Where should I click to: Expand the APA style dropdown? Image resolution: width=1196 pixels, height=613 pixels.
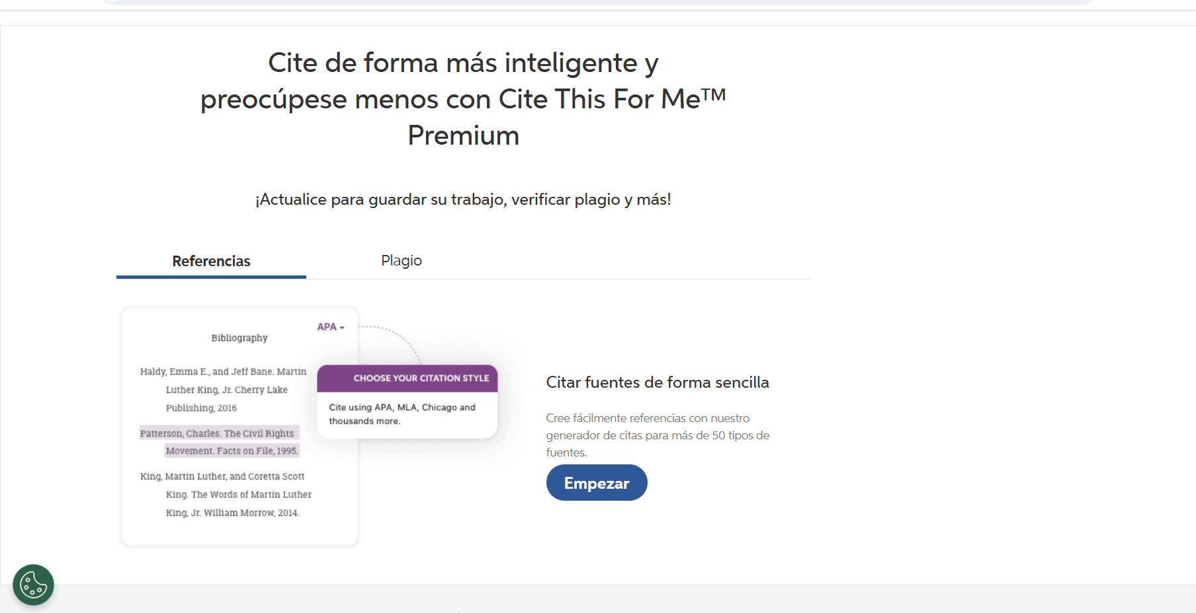click(330, 327)
